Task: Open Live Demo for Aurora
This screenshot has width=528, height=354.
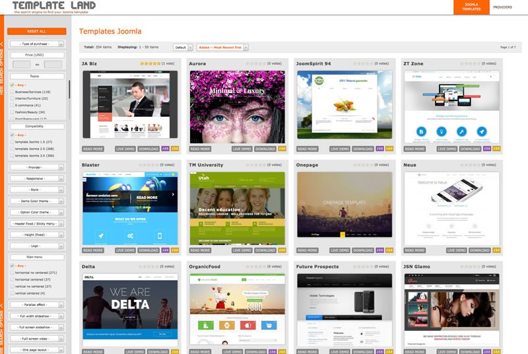Action: coord(242,149)
